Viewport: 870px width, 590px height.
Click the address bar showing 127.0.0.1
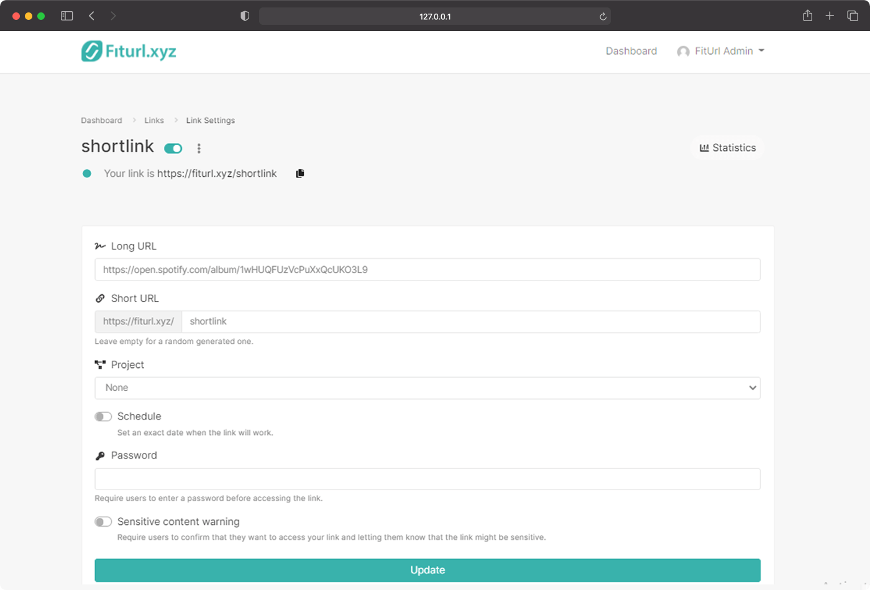(435, 16)
